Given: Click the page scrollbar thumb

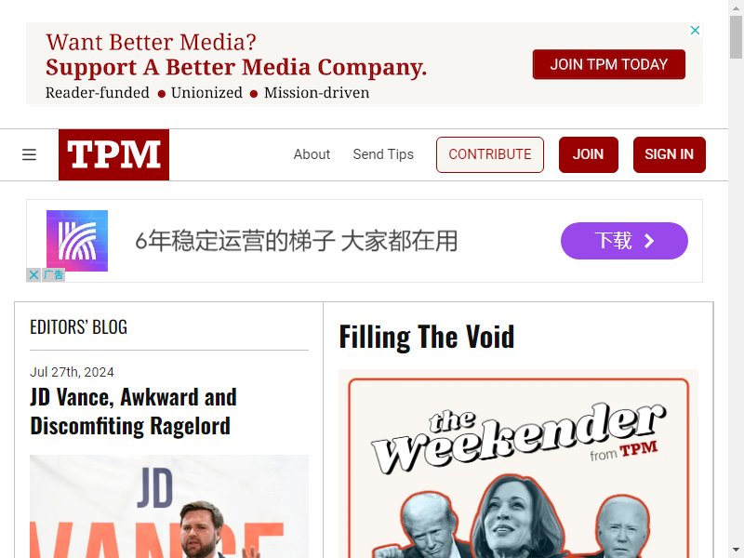Looking at the screenshot, I should point(736,37).
